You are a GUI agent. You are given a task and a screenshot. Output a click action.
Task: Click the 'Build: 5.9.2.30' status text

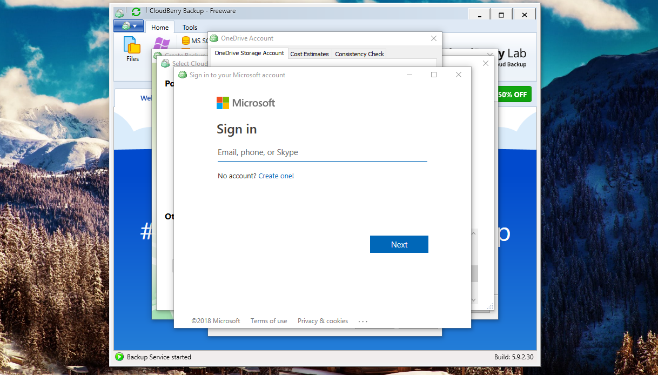[514, 357]
